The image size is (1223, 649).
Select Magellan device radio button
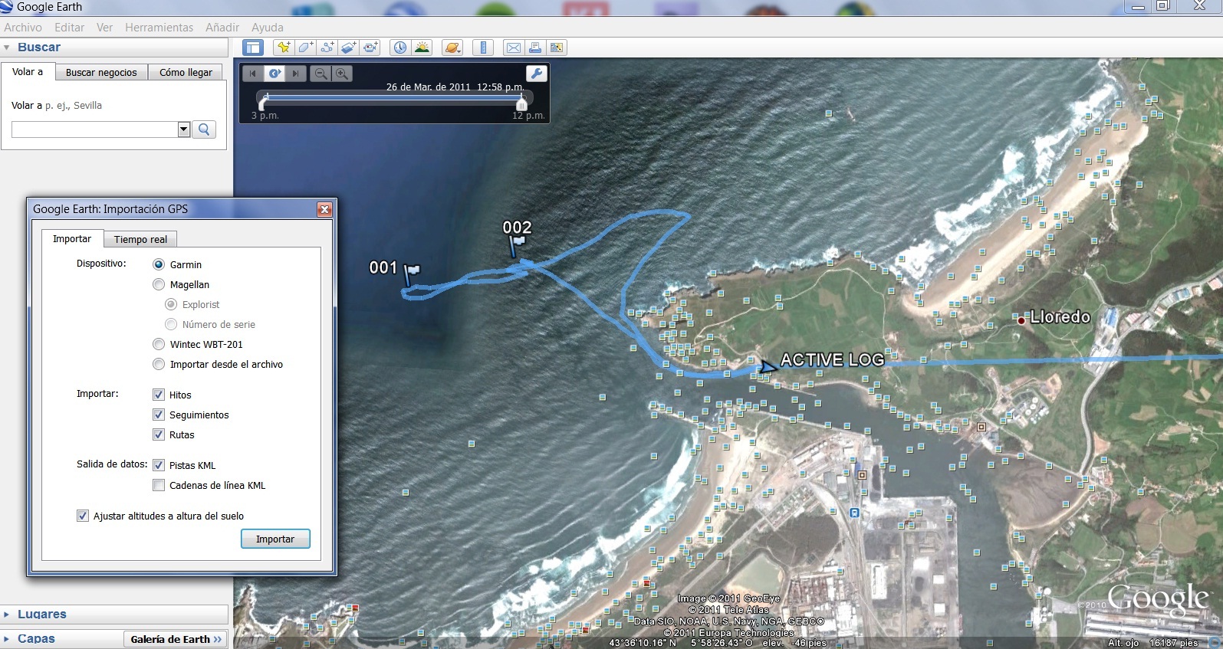point(159,284)
